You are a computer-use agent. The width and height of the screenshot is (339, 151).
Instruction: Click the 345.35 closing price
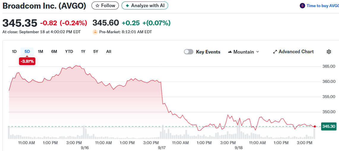point(20,23)
